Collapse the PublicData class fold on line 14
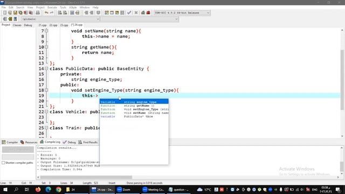This screenshot has width=345, height=194. coord(46,68)
